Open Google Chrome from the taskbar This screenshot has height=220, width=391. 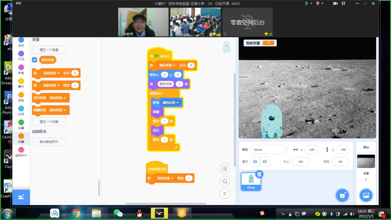[76, 213]
